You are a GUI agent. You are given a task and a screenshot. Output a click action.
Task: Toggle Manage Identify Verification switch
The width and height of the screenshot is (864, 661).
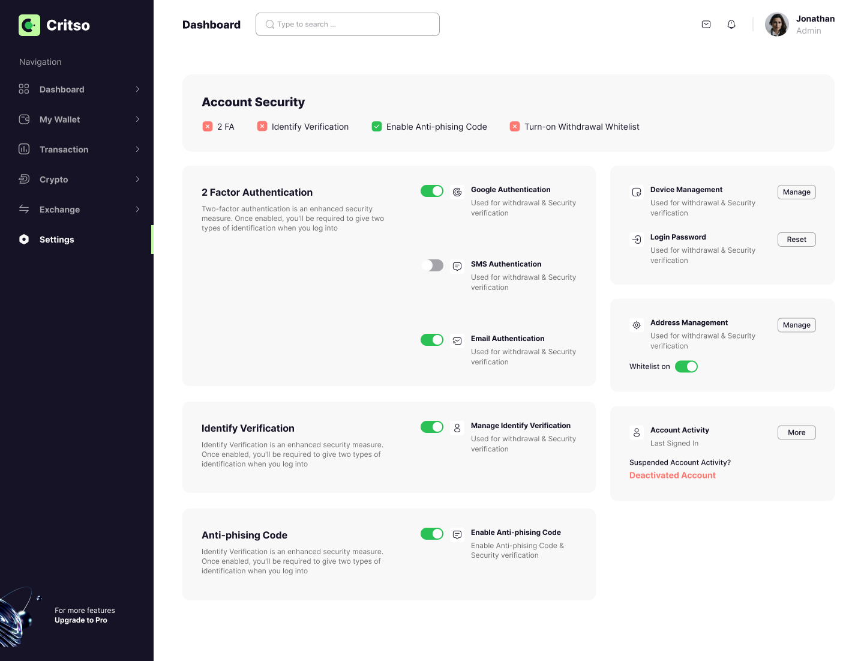point(432,427)
